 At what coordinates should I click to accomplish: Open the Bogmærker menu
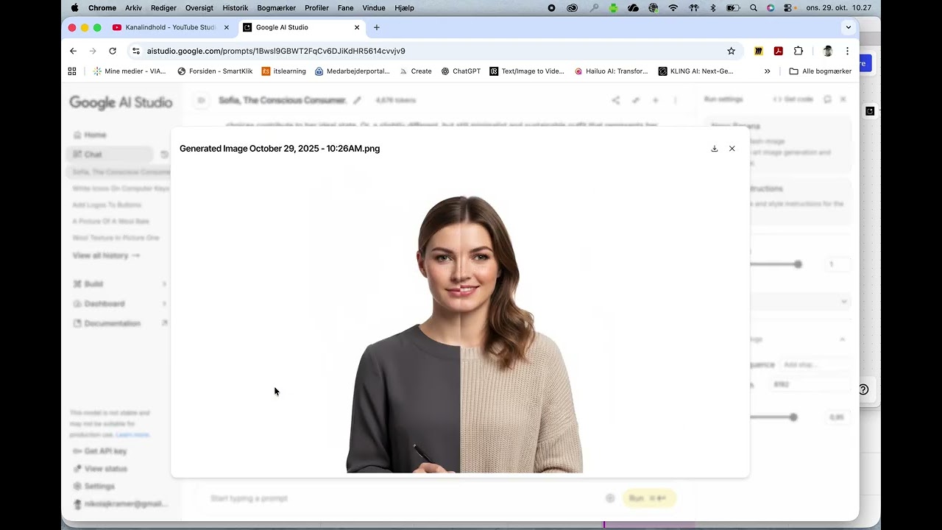point(277,7)
